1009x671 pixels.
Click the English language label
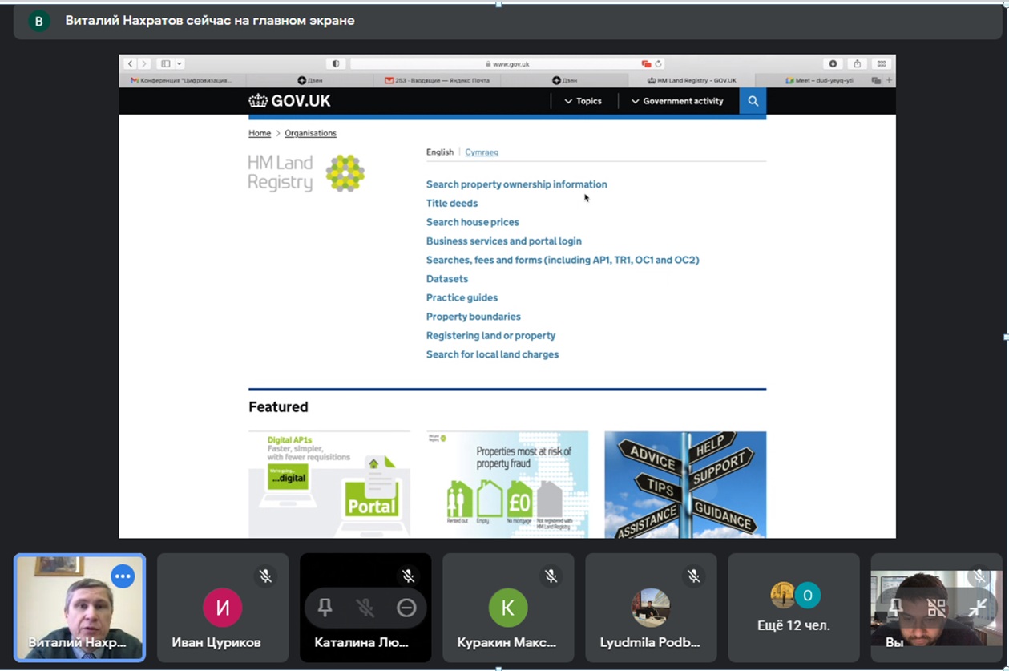coord(440,152)
